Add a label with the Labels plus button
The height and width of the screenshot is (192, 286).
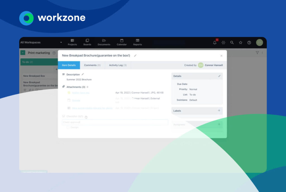click(x=219, y=111)
